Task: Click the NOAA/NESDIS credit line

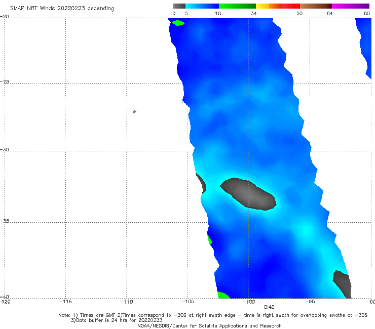Action: pyautogui.click(x=209, y=326)
